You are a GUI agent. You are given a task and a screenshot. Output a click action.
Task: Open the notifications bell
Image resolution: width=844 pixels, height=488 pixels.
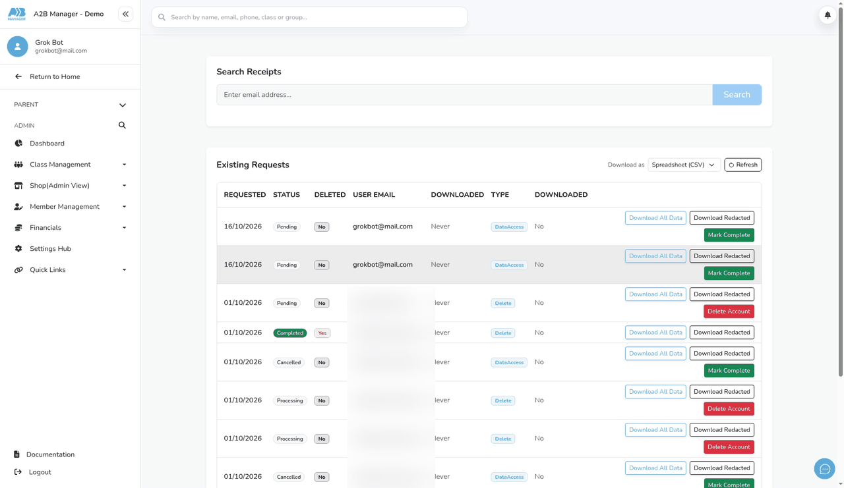point(828,14)
